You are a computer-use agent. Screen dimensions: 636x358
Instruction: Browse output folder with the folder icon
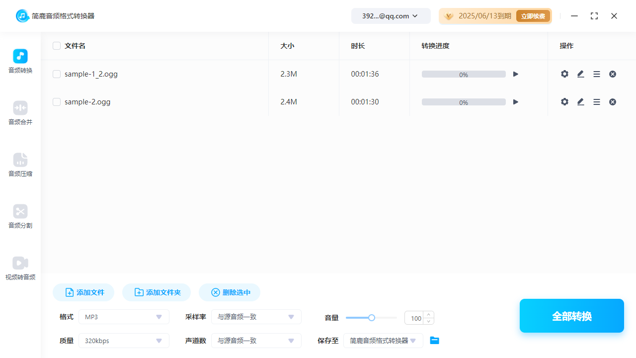coord(434,340)
